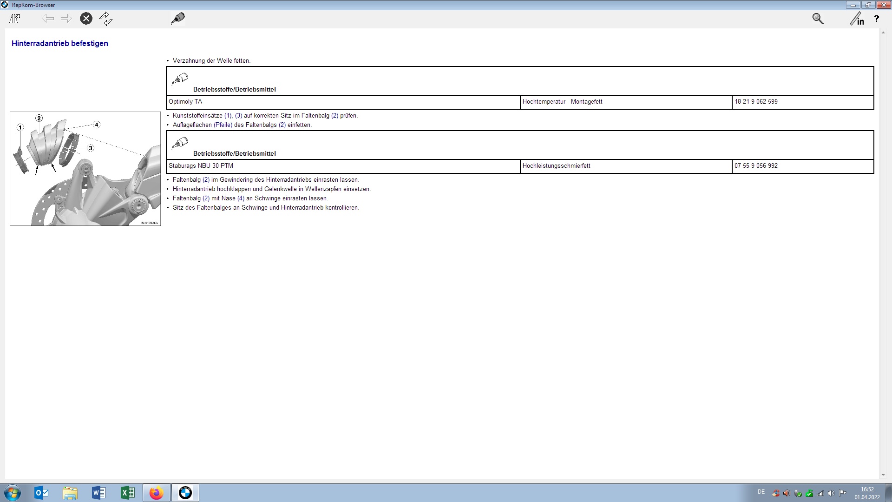Click the forward arrow in toolbar
The width and height of the screenshot is (892, 502).
[x=66, y=19]
